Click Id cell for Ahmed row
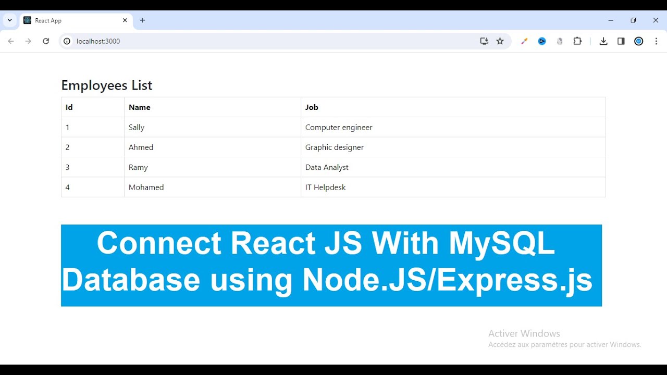This screenshot has height=375, width=667. coord(93,147)
